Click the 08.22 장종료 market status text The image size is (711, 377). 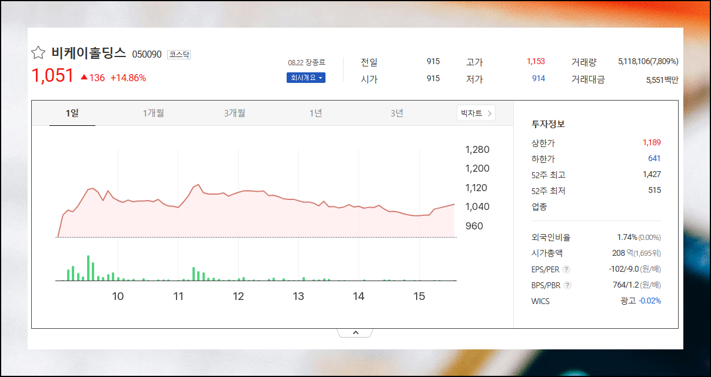(307, 62)
